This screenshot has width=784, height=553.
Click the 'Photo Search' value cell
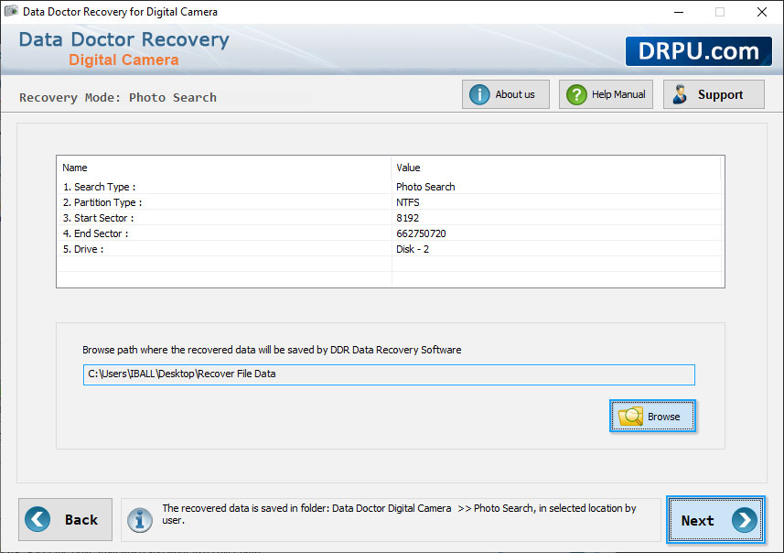(x=425, y=187)
